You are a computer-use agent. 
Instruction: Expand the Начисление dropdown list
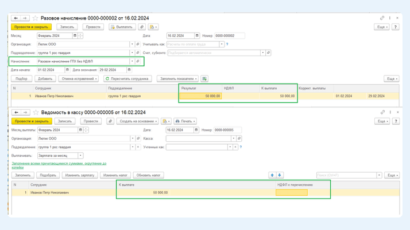pos(132,61)
